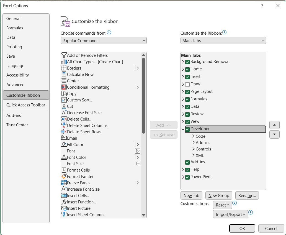This screenshot has height=235, width=286.
Task: Click the Custom Sort icon
Action: coord(64,100)
